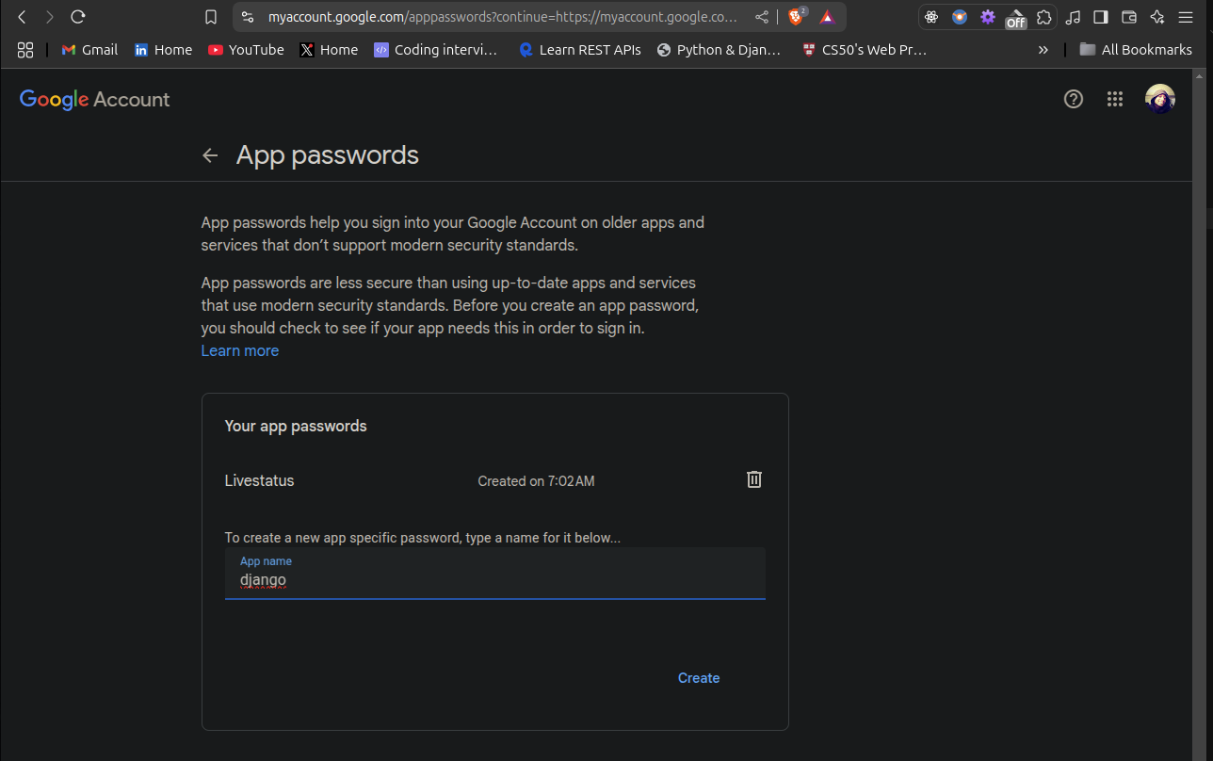1213x761 pixels.
Task: Open Brave Rewards triangle icon
Action: pos(827,17)
